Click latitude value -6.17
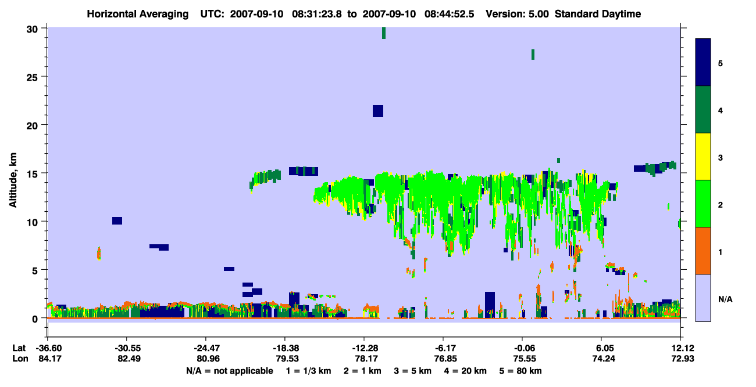Screen dimensions: 756x387 click(x=443, y=348)
